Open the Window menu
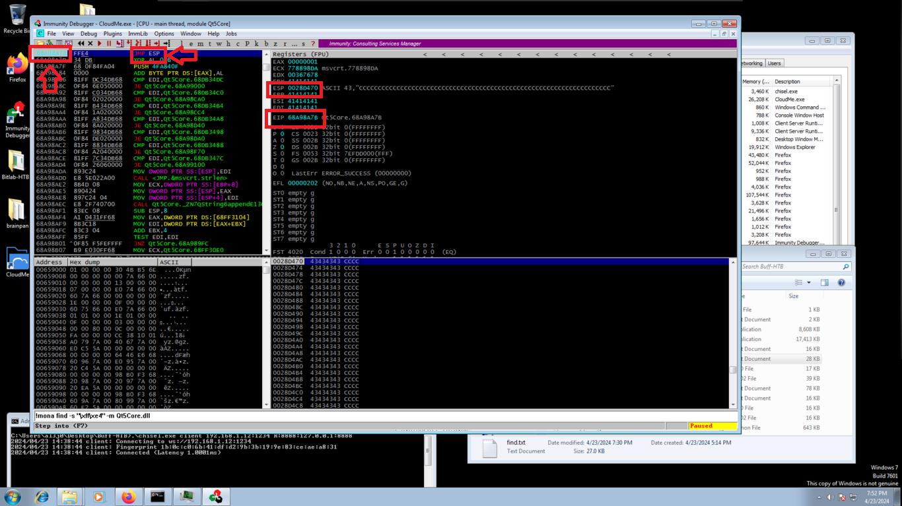Image resolution: width=902 pixels, height=506 pixels. [x=191, y=34]
